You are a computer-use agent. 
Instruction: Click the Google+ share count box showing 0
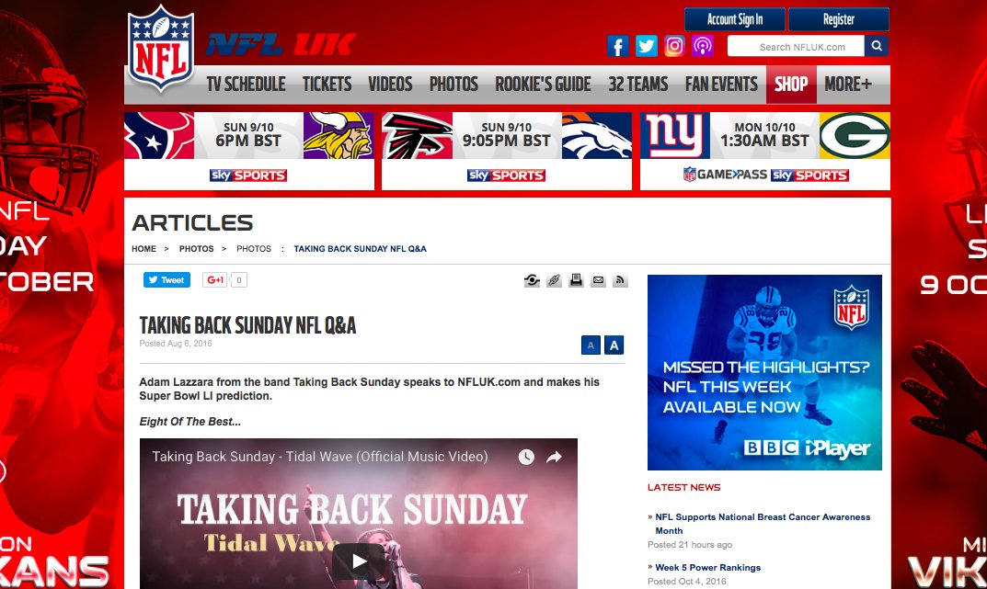click(238, 279)
